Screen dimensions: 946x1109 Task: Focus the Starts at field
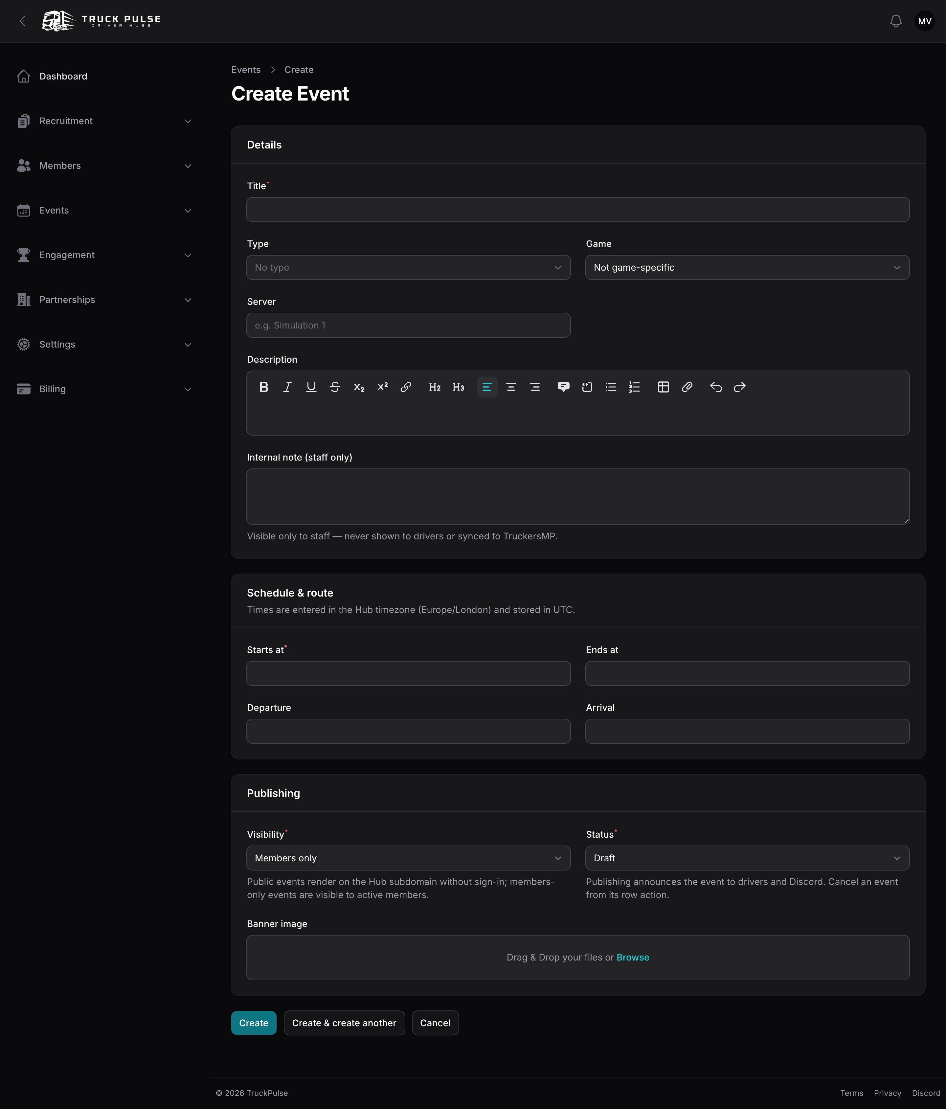[408, 673]
